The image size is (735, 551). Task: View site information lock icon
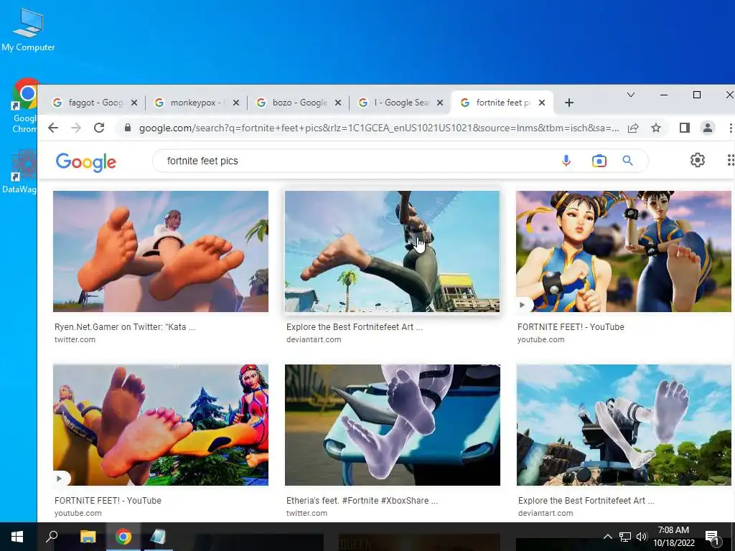point(127,128)
